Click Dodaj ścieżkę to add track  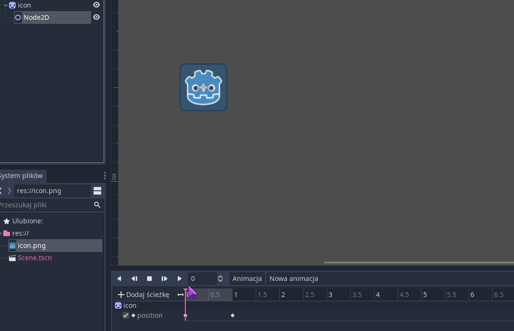point(143,295)
